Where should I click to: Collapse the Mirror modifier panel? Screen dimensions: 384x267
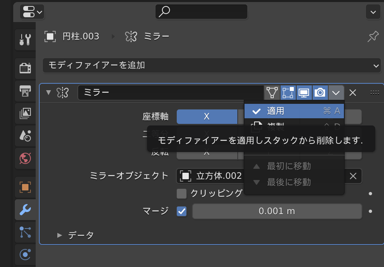[x=48, y=92]
